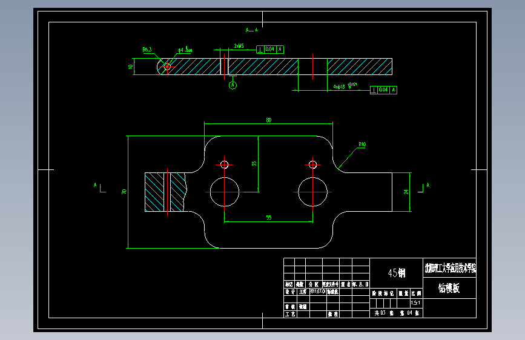Click the 2011.07.01 date cell
525x340 pixels.
coord(318,292)
